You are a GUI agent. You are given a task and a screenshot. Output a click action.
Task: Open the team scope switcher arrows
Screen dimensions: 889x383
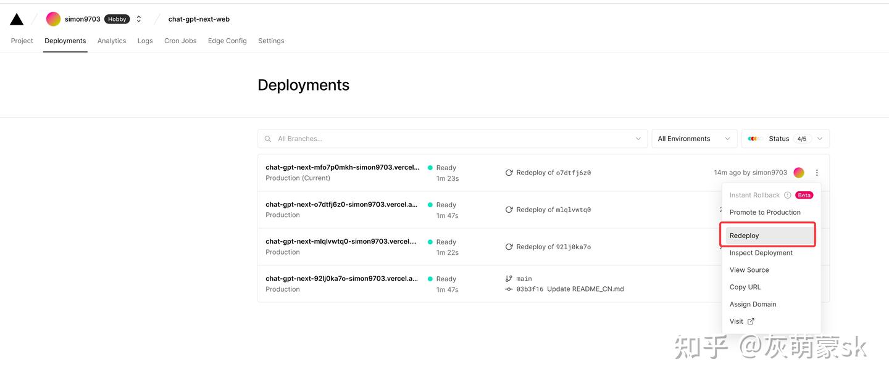139,19
